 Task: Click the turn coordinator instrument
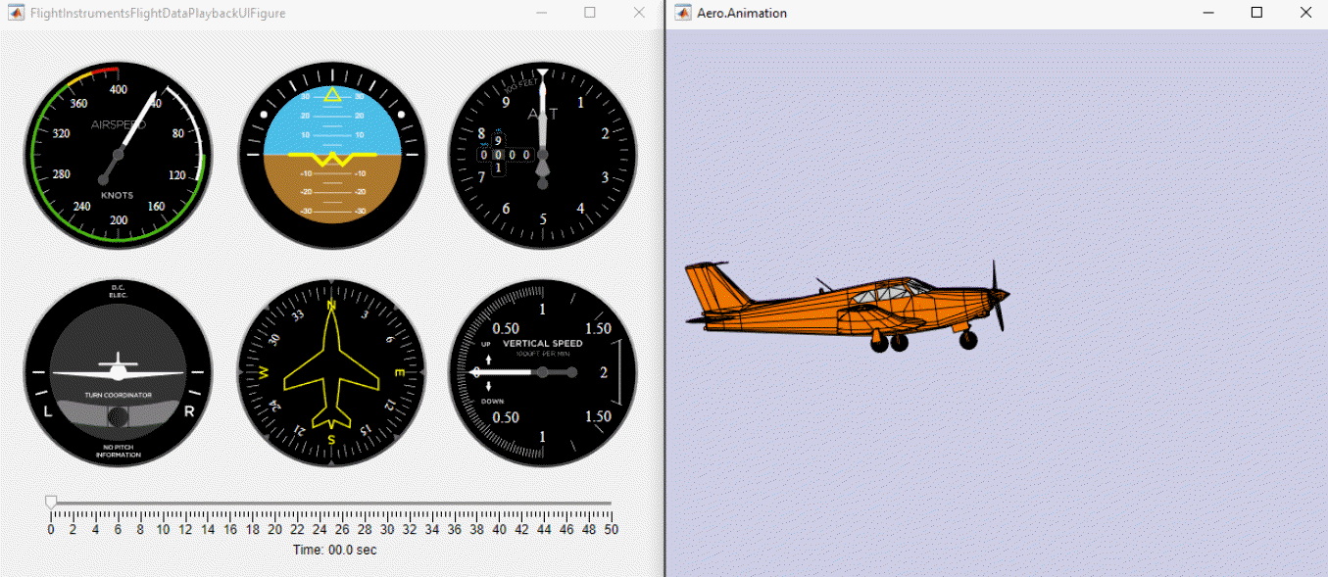tap(118, 373)
